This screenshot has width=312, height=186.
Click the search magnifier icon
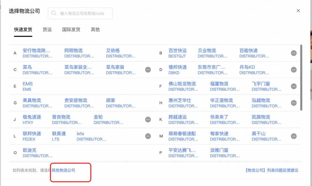(x=54, y=13)
